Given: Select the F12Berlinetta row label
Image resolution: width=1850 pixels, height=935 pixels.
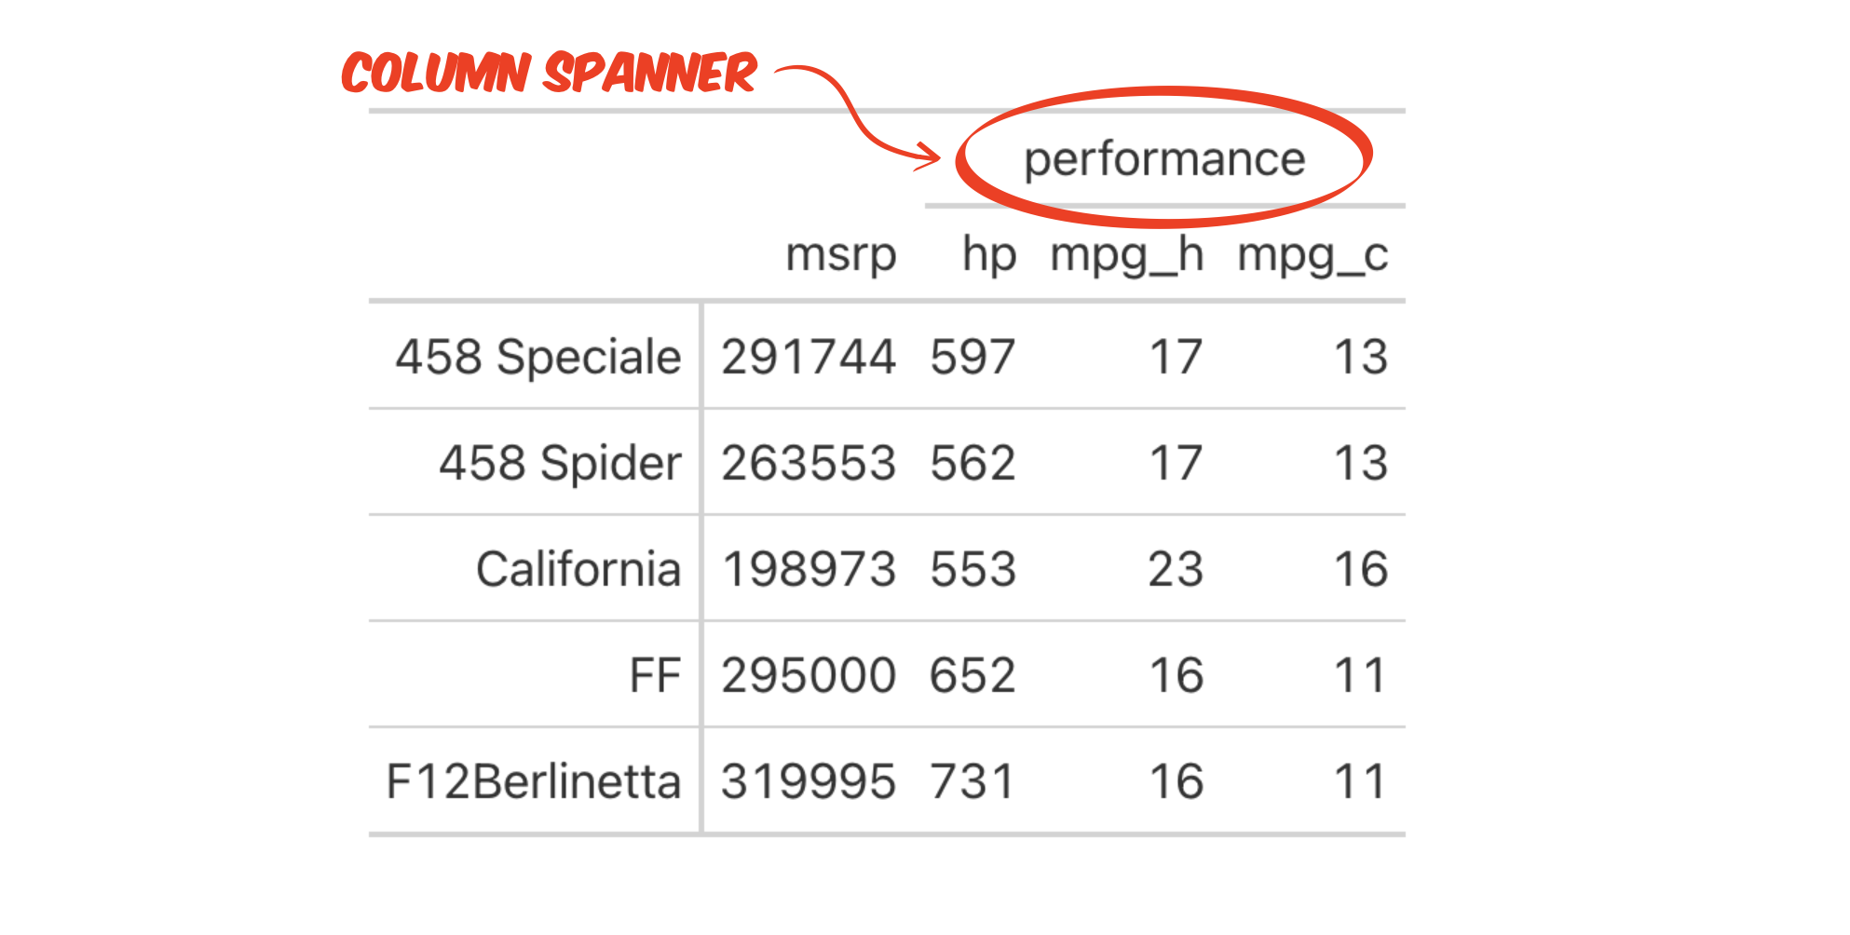Looking at the screenshot, I should [533, 781].
